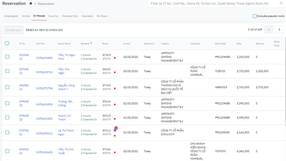Click red status dot for room B8320
Image resolution: width=286 pixels, height=161 pixels.
coord(115,72)
